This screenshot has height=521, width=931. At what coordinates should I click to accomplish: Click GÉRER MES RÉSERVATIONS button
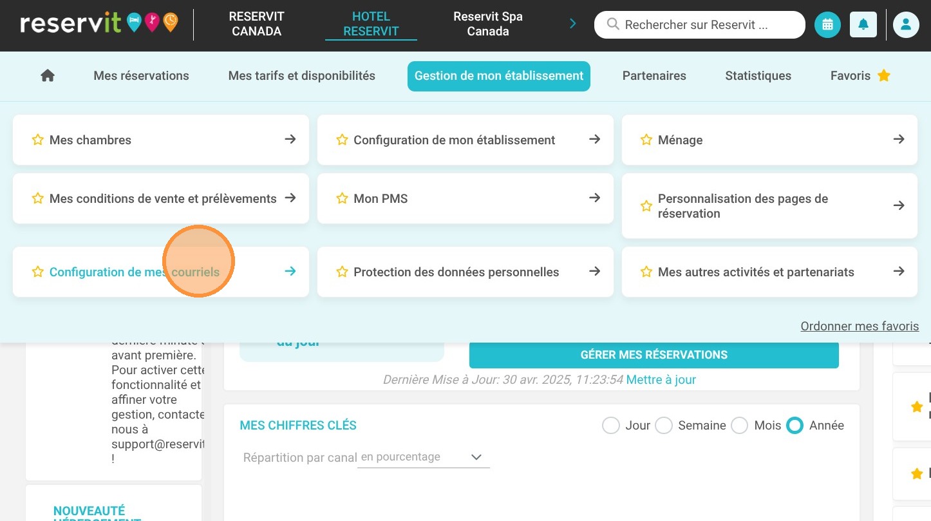point(654,355)
